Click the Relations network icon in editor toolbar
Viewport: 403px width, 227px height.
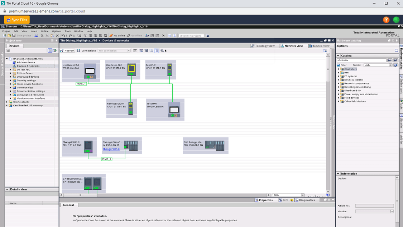pos(141,50)
